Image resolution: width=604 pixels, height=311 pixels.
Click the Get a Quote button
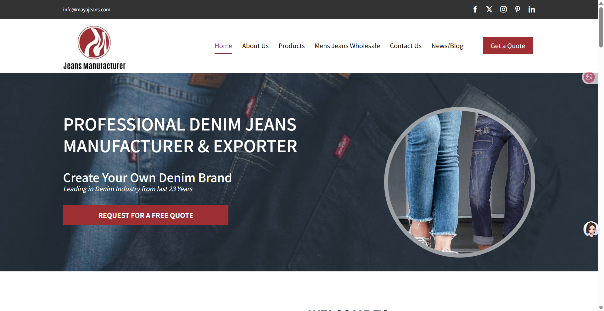coord(508,46)
